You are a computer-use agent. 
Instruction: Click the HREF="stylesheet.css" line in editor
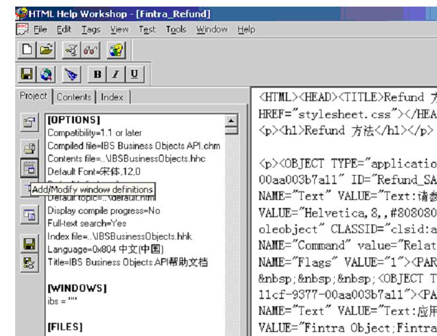(347, 114)
